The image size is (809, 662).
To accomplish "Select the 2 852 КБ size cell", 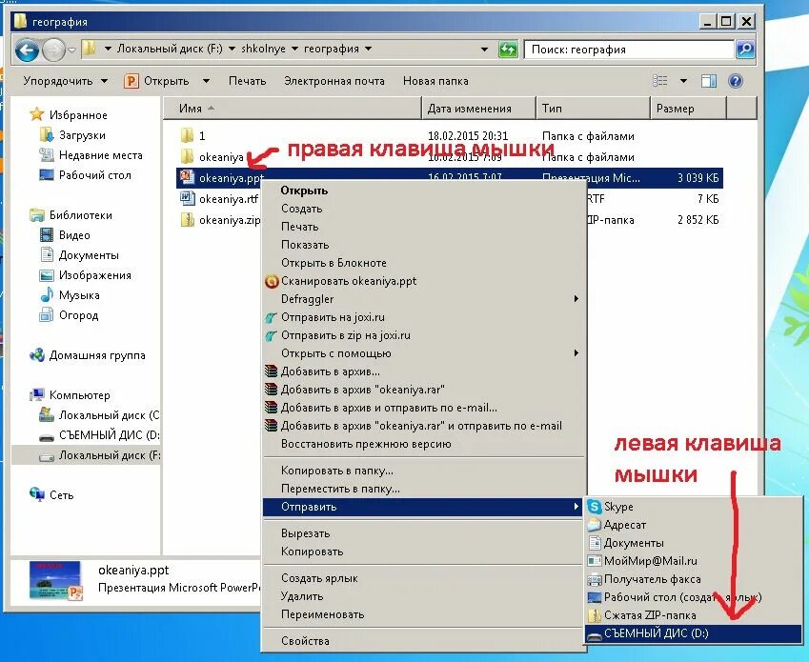I will click(x=698, y=220).
